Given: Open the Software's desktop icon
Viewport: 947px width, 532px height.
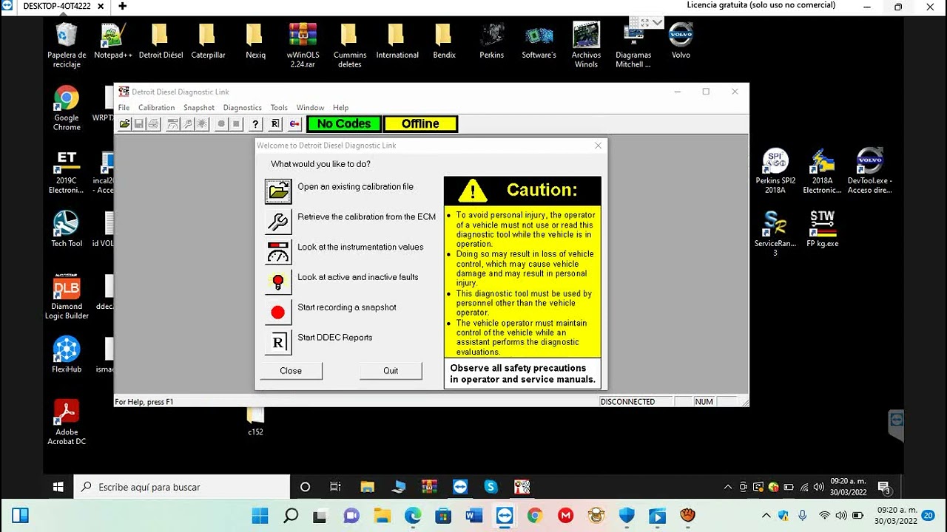Looking at the screenshot, I should (x=539, y=41).
